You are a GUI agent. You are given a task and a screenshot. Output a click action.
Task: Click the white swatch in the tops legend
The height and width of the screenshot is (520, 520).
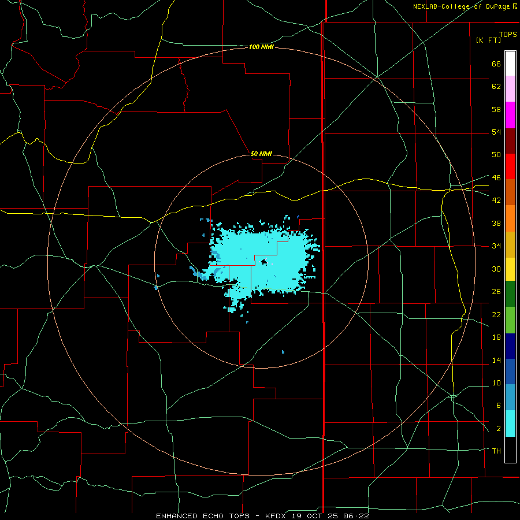tap(510, 64)
